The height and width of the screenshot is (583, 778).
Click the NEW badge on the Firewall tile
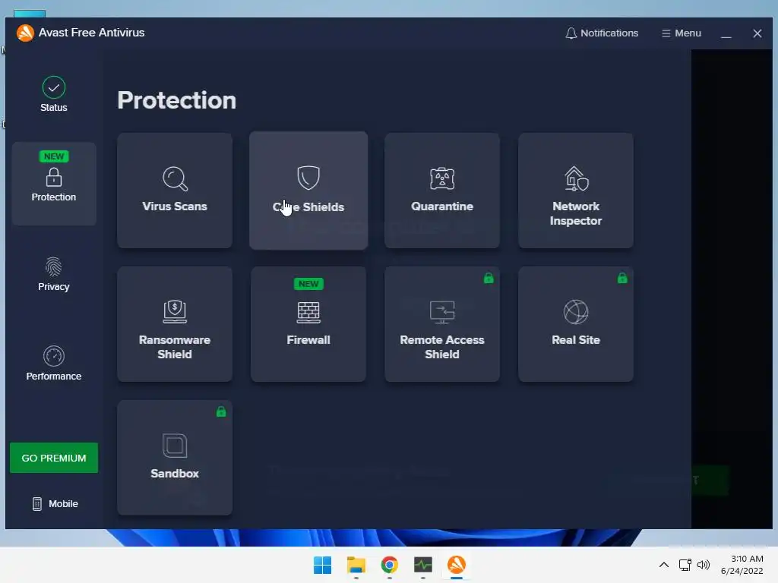308,284
